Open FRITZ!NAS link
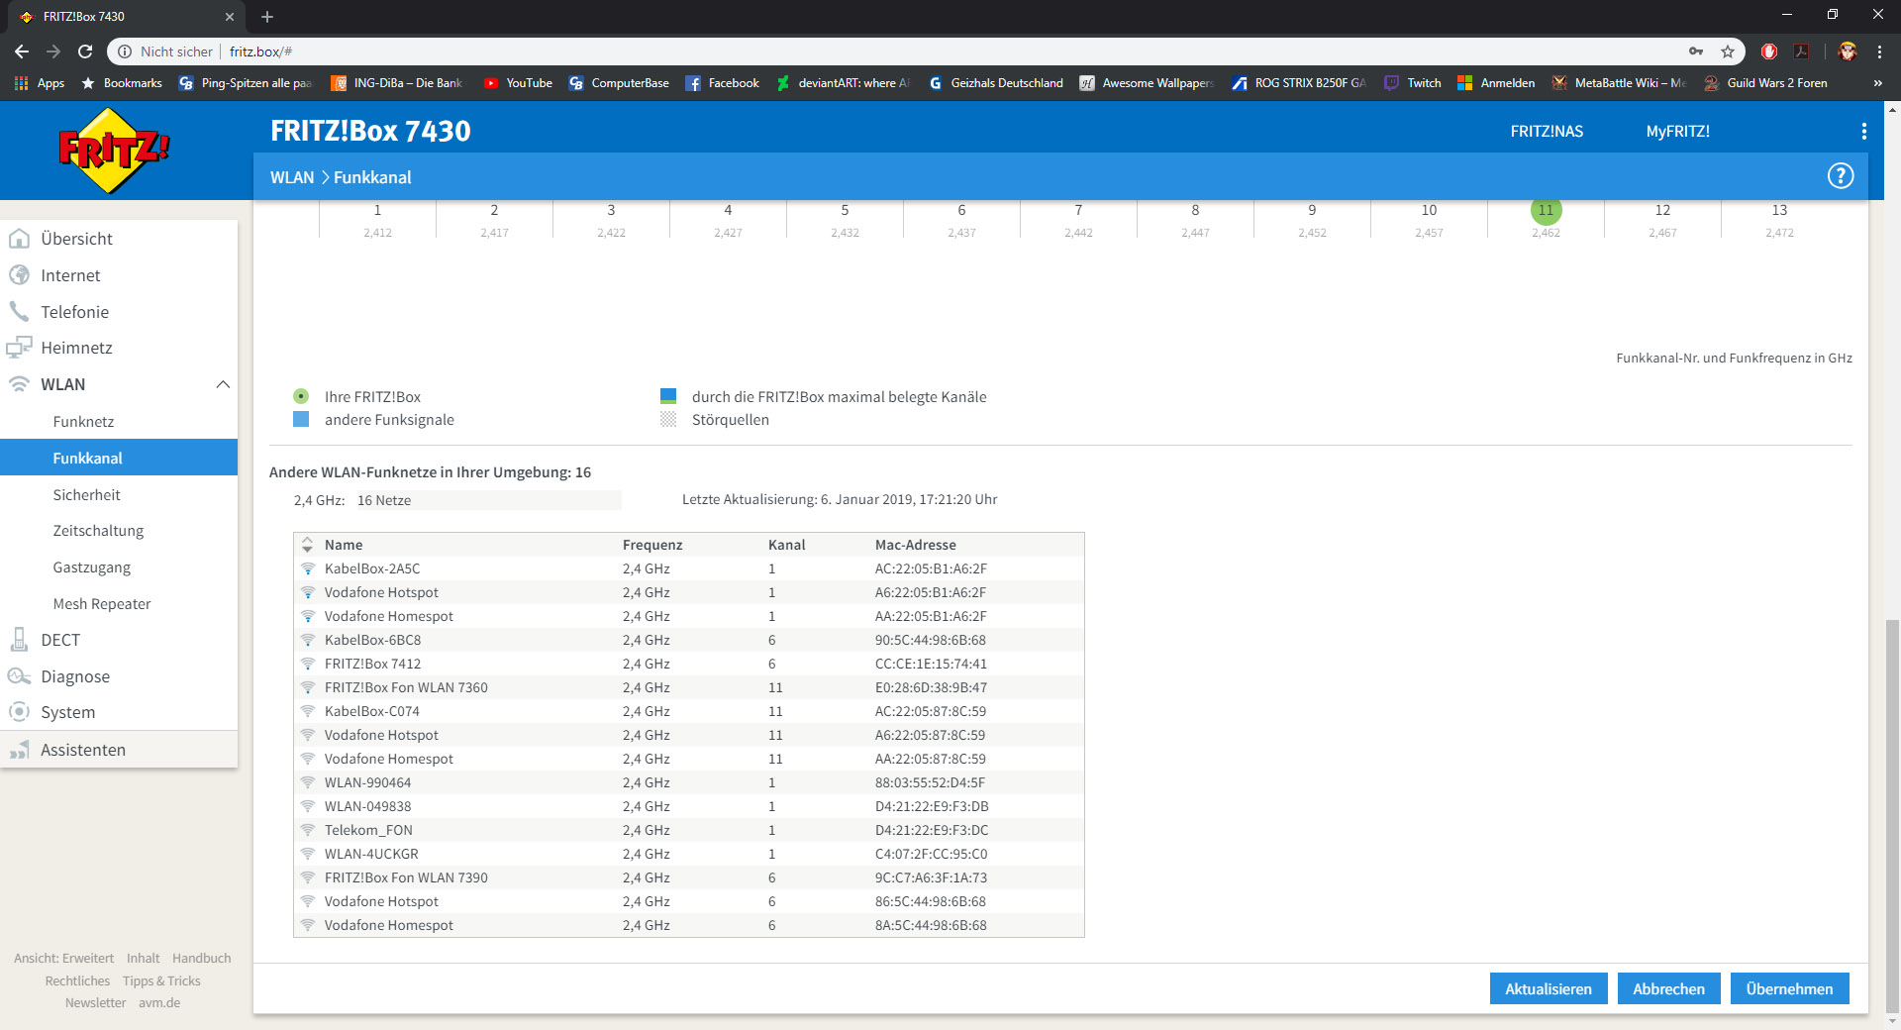 1547,131
